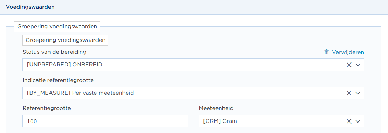This screenshot has height=133, width=388.
Task: Click the inner Groepering voedingswaarden legend
Action: tap(65, 40)
